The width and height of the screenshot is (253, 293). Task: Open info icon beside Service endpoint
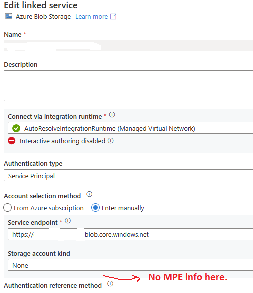click(68, 221)
